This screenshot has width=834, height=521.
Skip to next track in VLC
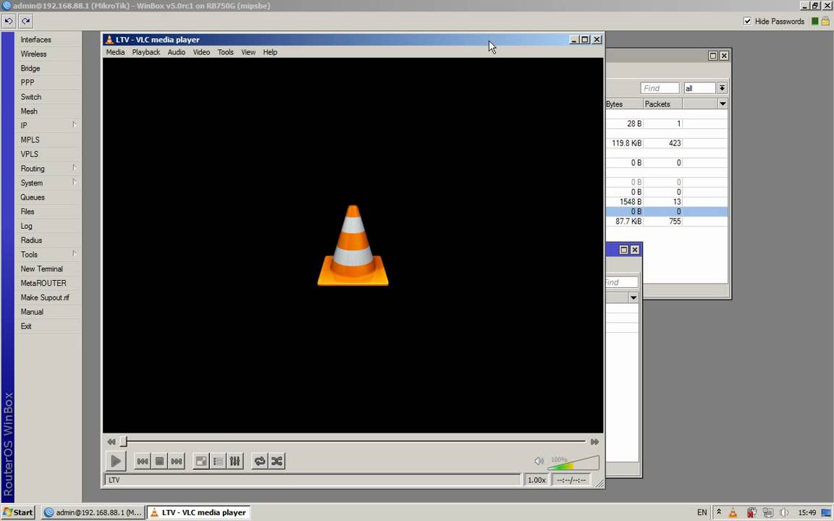(x=177, y=461)
